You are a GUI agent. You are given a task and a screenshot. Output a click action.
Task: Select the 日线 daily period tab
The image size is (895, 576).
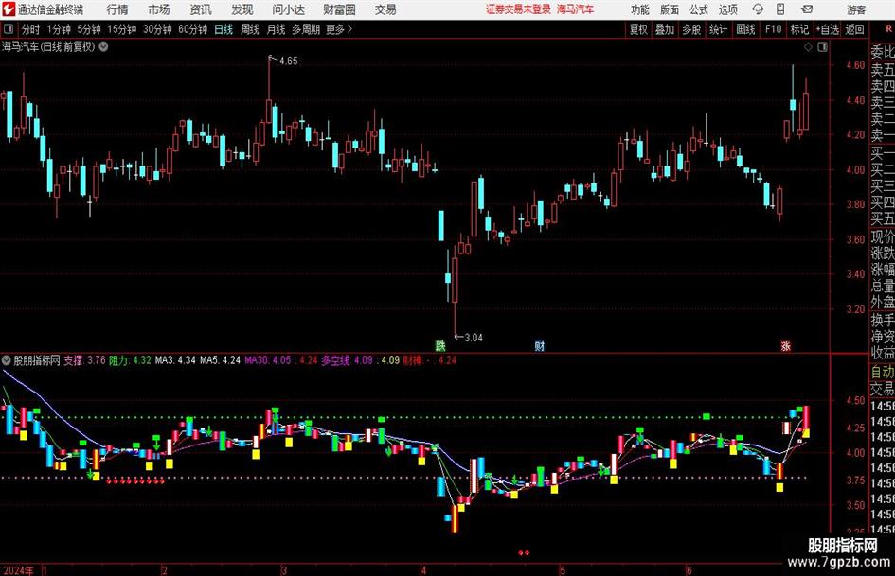(224, 29)
